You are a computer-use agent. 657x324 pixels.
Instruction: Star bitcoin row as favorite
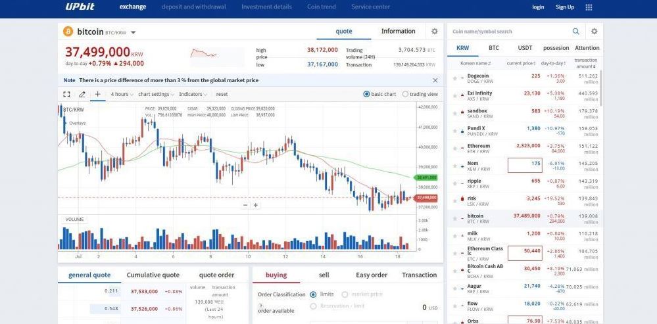(x=454, y=218)
